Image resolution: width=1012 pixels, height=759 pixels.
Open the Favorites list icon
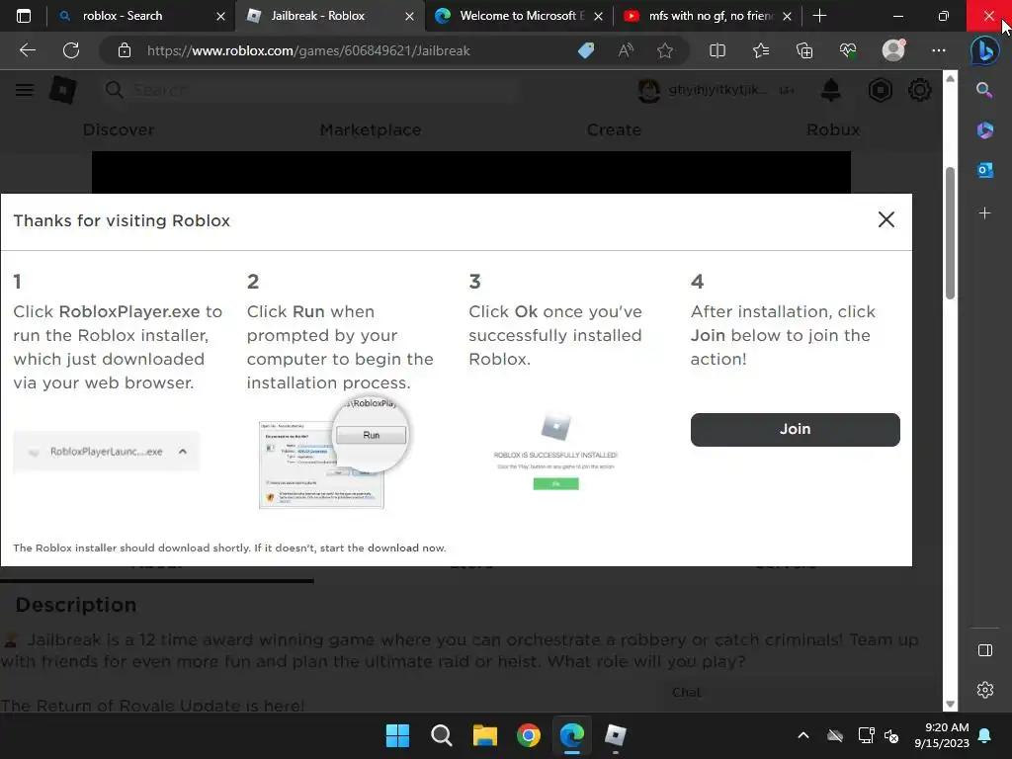[761, 50]
